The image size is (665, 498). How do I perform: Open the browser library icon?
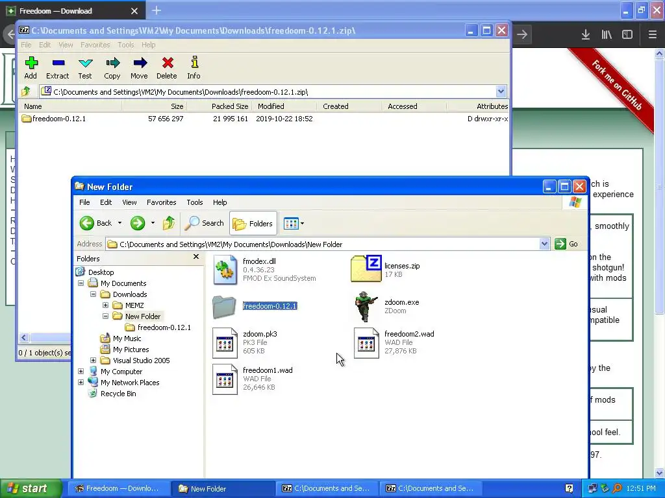point(607,34)
